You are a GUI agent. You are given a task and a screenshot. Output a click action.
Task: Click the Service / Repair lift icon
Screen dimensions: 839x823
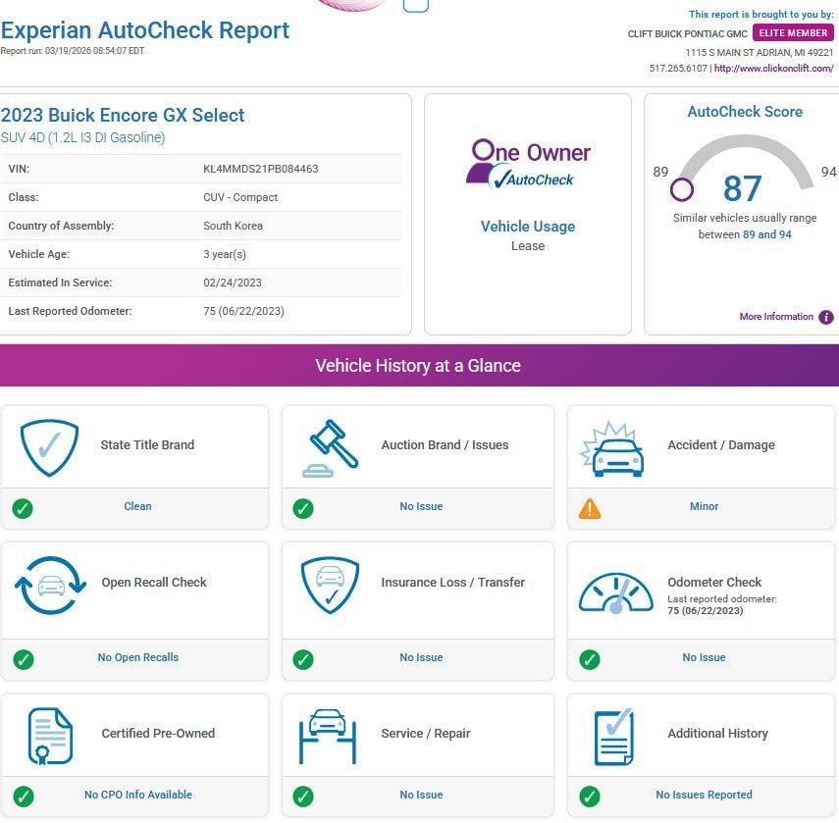coord(327,736)
